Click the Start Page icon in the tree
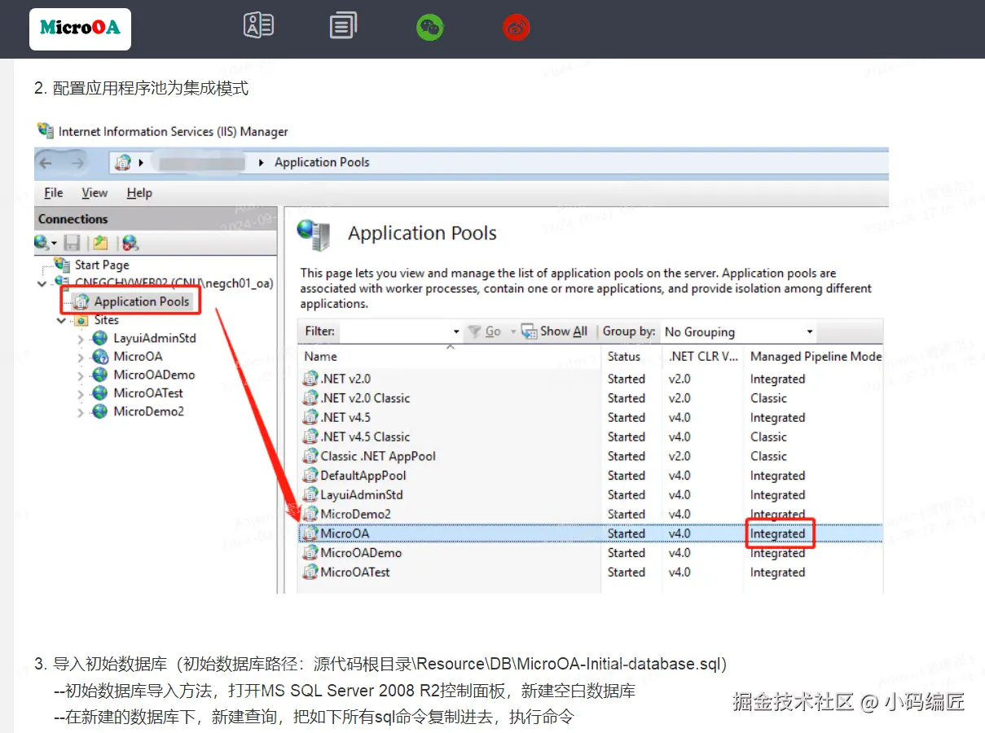The height and width of the screenshot is (733, 985). tap(62, 264)
